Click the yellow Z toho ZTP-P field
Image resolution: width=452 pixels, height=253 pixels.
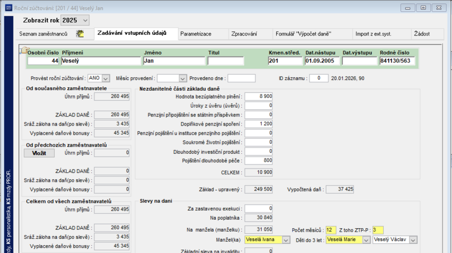377,230
